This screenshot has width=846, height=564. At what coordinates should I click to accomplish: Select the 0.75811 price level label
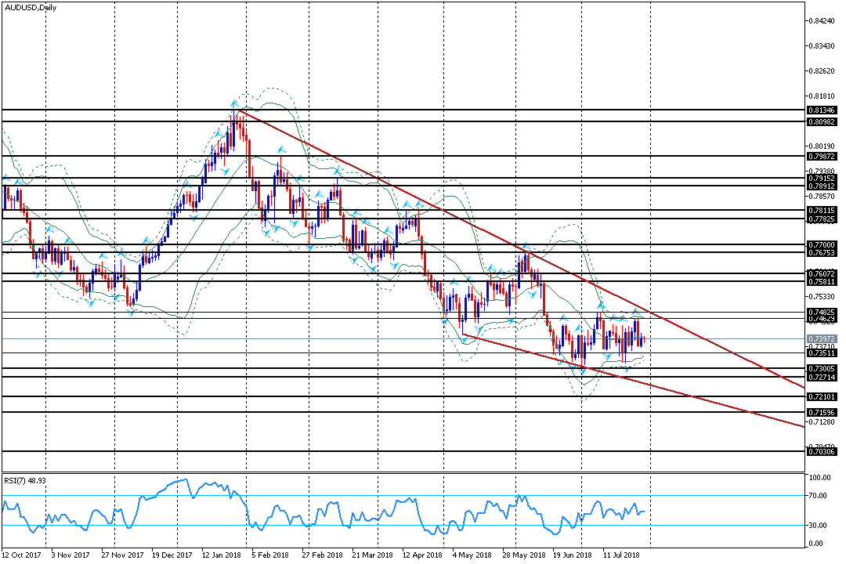822,282
